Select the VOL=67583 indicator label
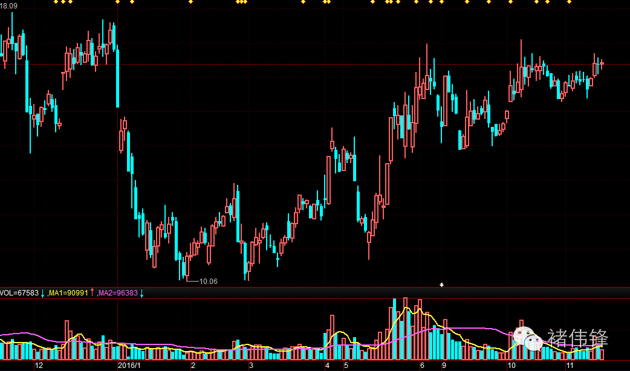This screenshot has height=371, width=630. click(19, 293)
